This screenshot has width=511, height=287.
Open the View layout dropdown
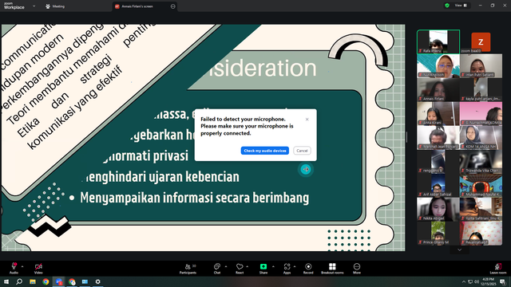[x=461, y=6]
